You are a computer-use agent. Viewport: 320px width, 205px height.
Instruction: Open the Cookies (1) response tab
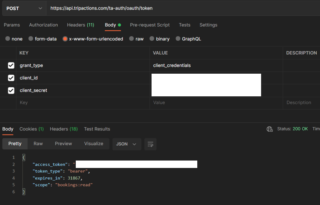click(x=31, y=129)
